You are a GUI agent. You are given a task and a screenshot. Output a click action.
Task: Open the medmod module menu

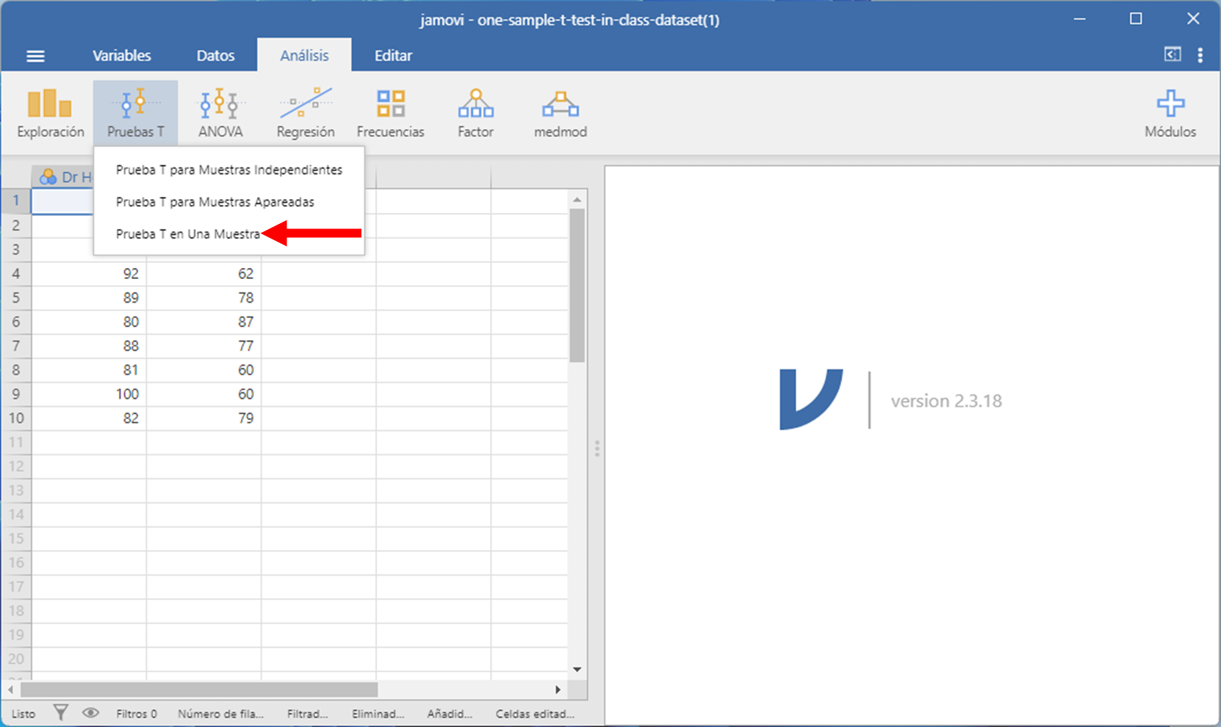pyautogui.click(x=560, y=112)
